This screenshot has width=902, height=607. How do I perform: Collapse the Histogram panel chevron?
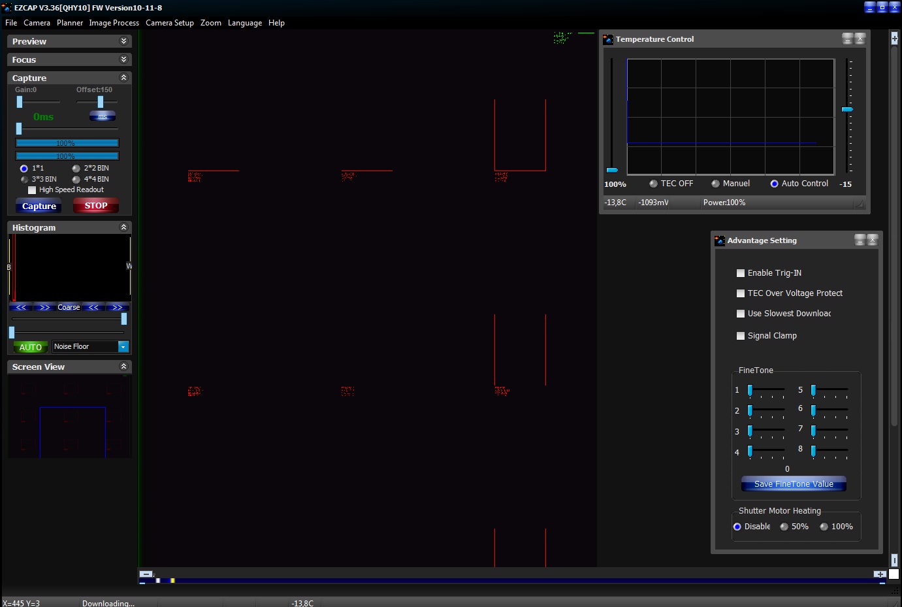123,227
